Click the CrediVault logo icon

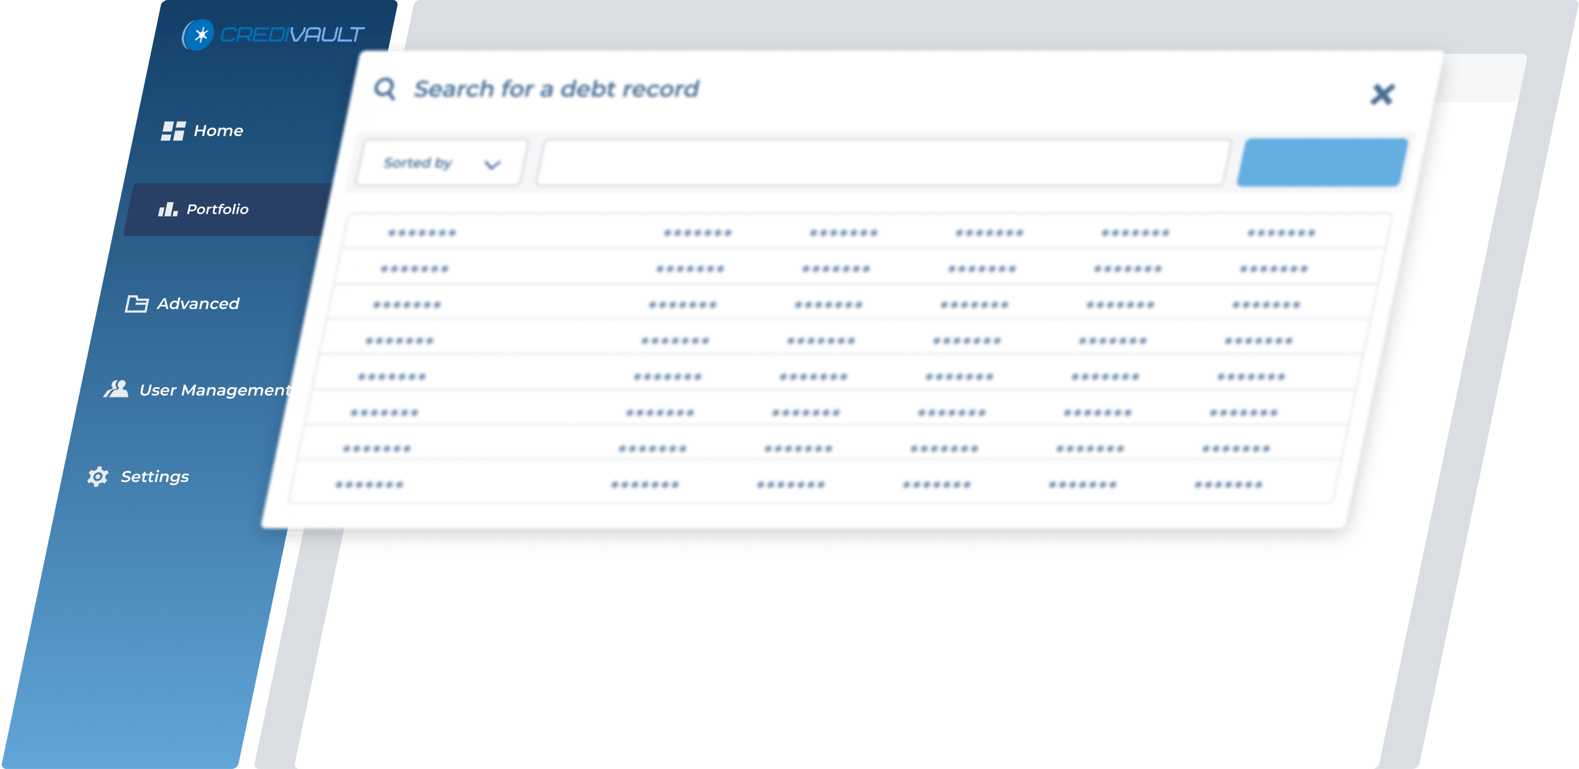tap(198, 35)
